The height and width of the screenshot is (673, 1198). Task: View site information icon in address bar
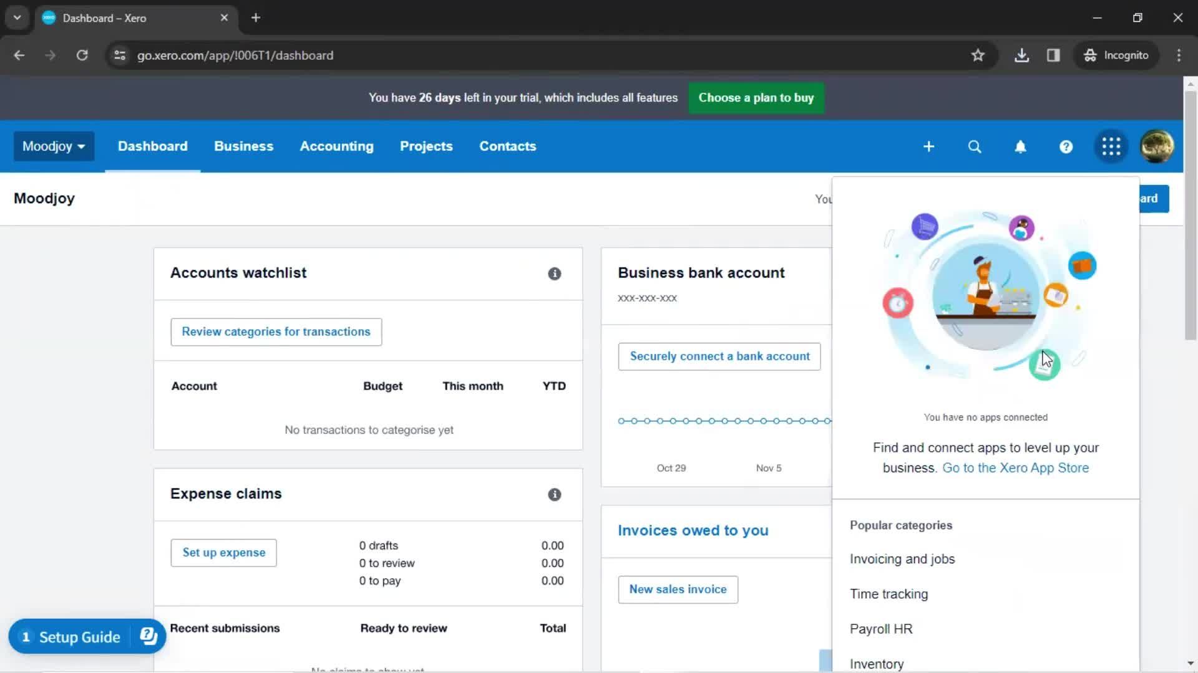[x=120, y=55]
